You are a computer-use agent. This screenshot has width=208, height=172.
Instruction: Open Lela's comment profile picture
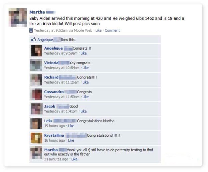tap(36, 123)
